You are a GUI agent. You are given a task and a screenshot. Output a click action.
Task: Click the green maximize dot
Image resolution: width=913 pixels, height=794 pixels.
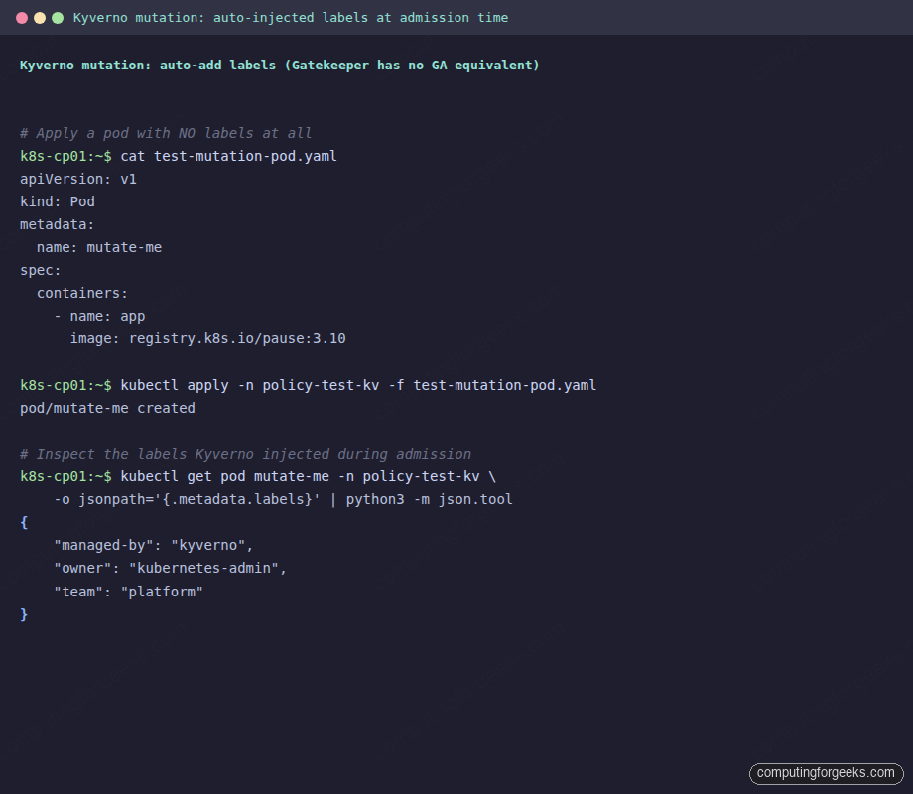click(58, 18)
